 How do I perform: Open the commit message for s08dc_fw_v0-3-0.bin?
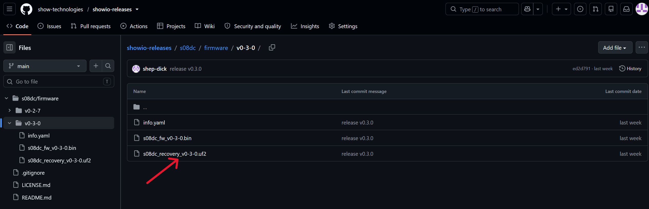pos(357,138)
